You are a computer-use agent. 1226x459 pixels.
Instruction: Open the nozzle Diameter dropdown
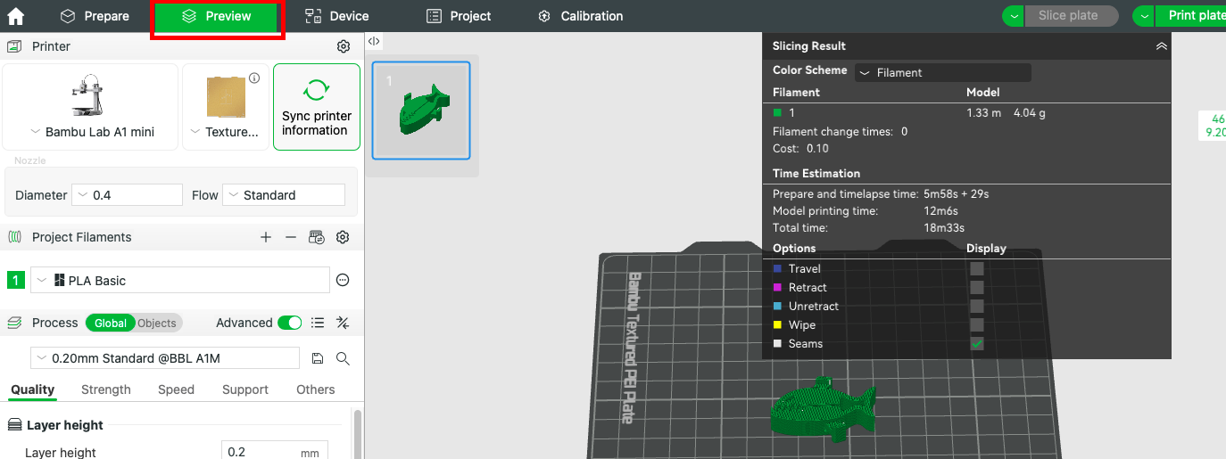127,195
